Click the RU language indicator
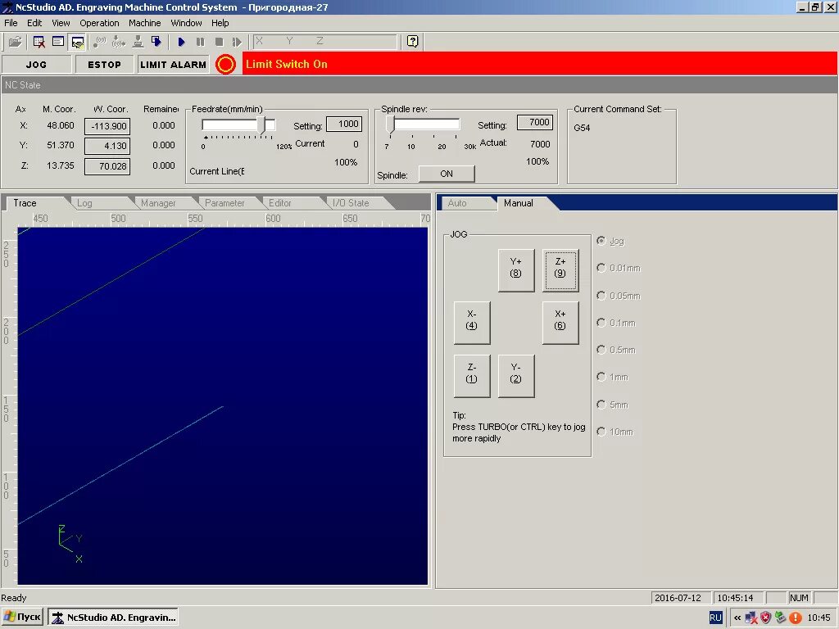 [x=715, y=618]
